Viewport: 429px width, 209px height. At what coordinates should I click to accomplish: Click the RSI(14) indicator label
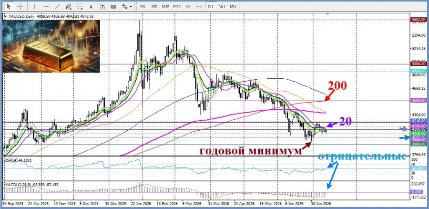[17, 159]
